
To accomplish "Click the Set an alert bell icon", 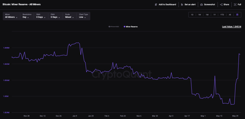I will coord(182,5).
